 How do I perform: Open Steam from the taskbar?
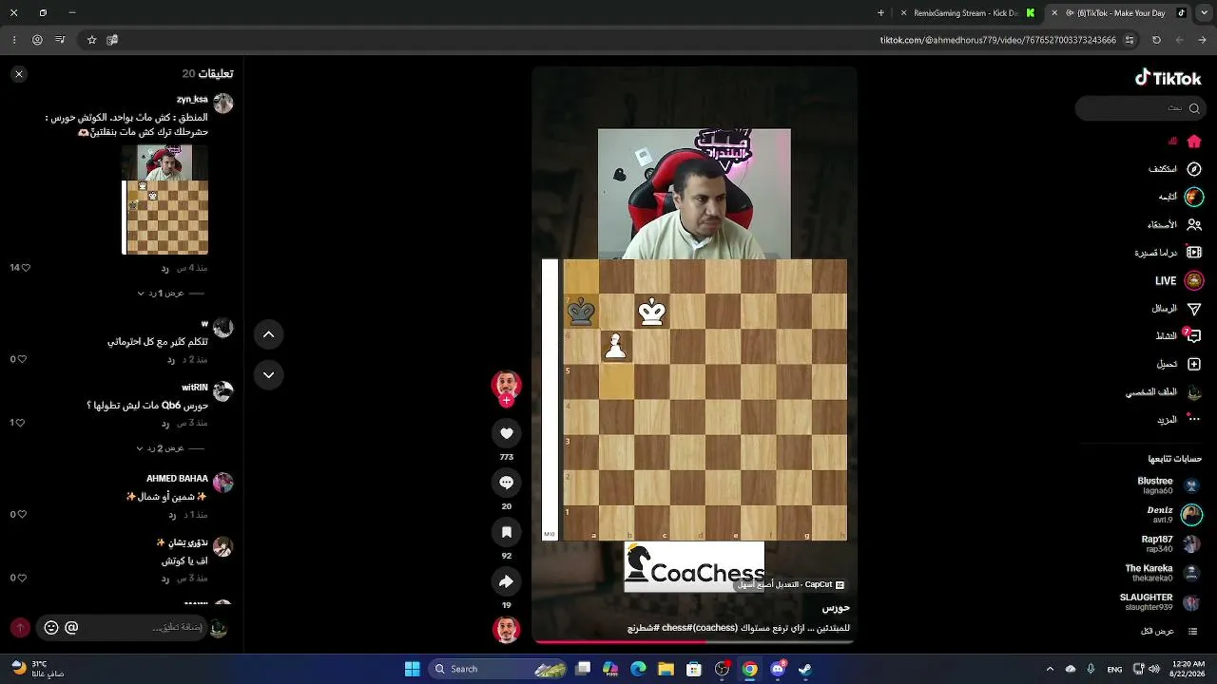tap(805, 669)
